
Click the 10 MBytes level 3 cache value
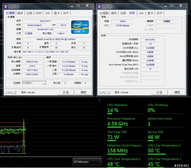[x=69, y=74]
